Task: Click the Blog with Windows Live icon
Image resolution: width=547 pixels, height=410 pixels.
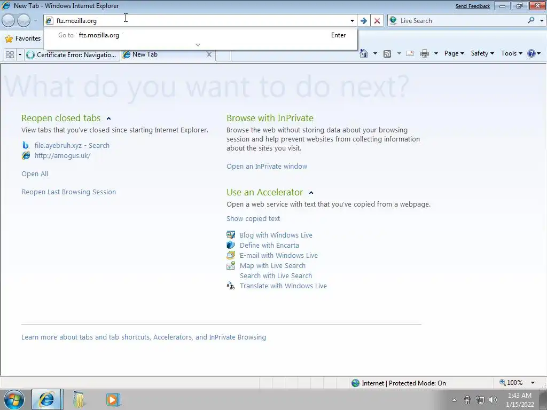Action: [231, 235]
